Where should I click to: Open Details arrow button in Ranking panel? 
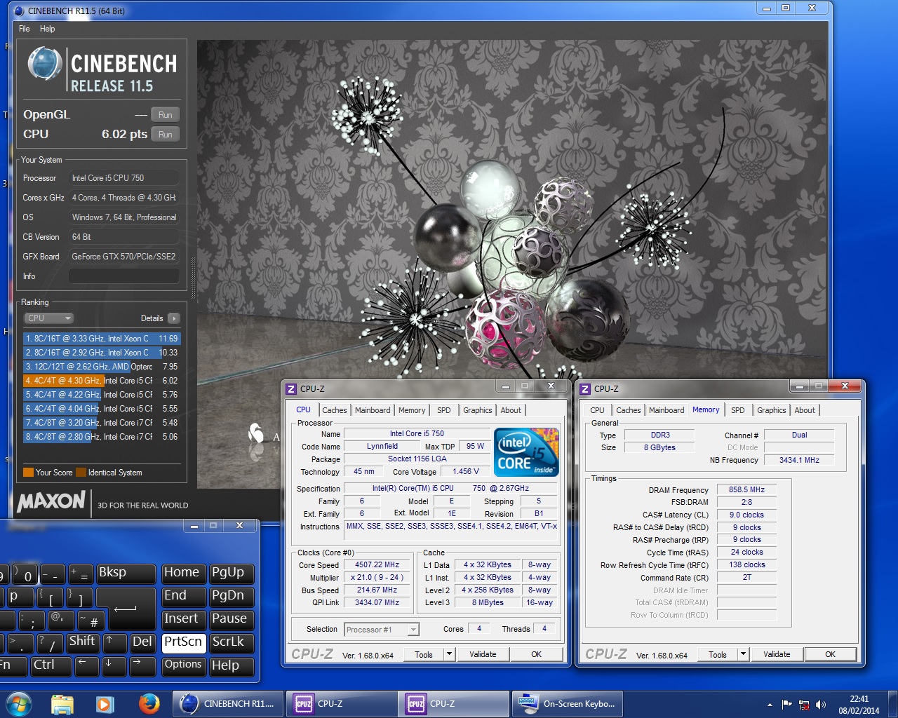(174, 318)
